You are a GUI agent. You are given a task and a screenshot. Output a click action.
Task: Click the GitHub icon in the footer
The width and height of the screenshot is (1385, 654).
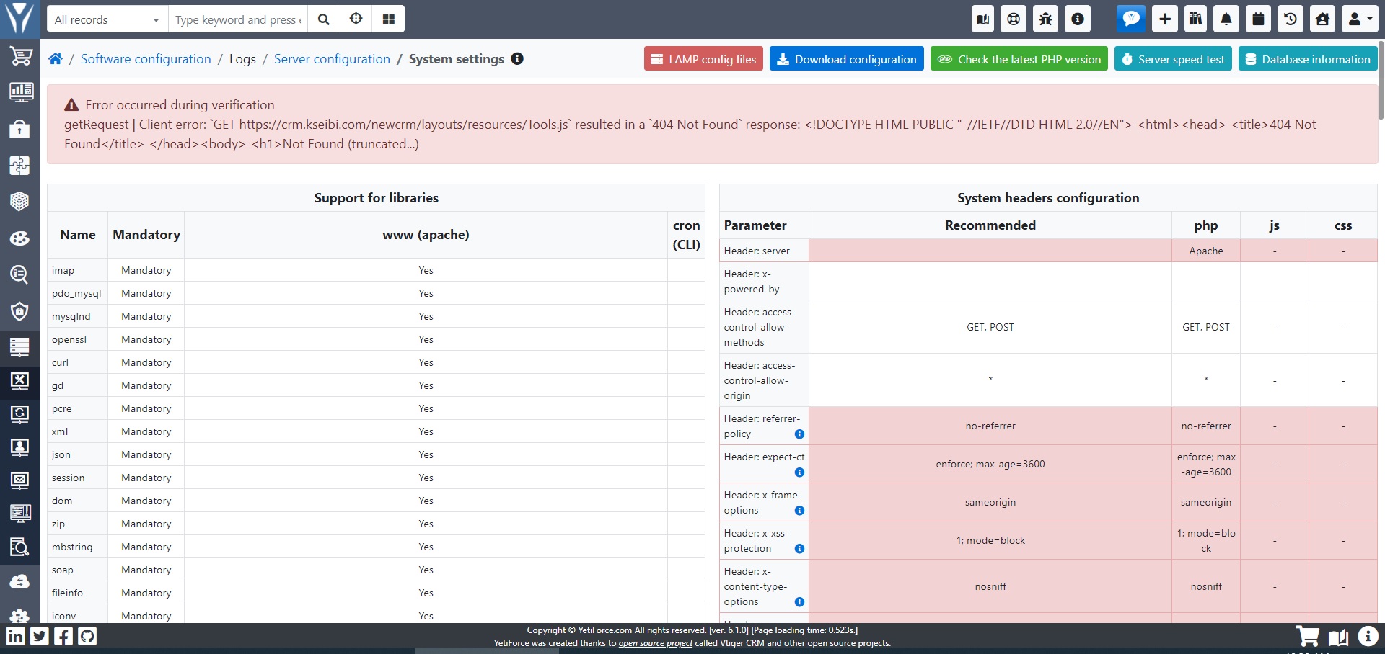(x=87, y=636)
